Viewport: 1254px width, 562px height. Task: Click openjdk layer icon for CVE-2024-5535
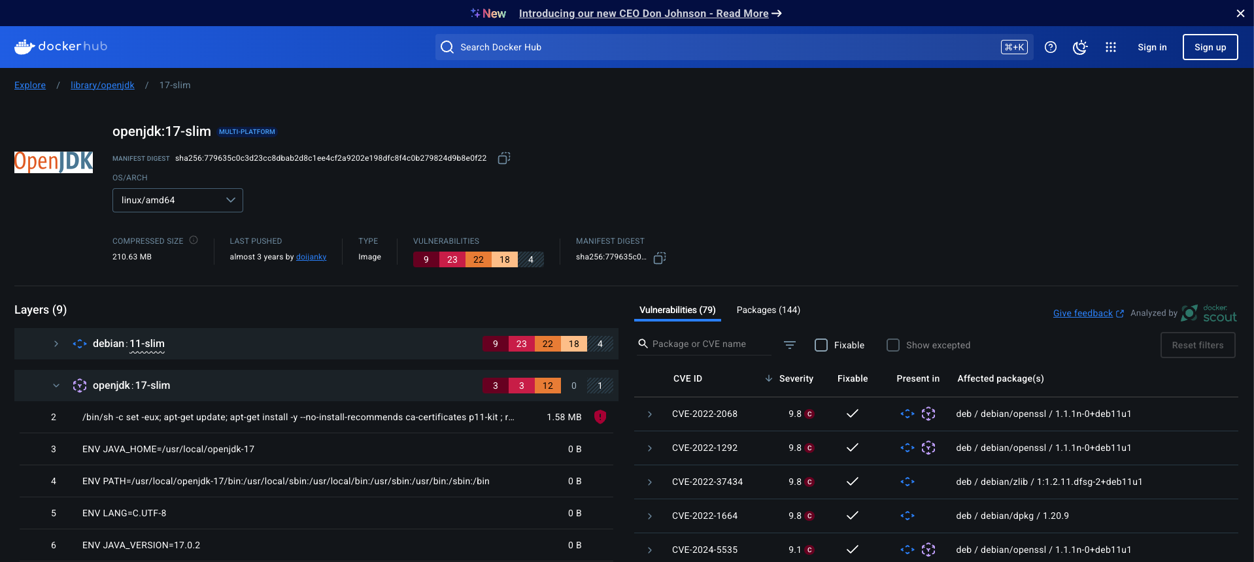928,550
